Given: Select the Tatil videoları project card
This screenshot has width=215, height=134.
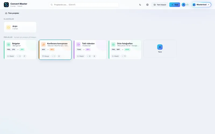Looking at the screenshot, I should tap(90, 50).
